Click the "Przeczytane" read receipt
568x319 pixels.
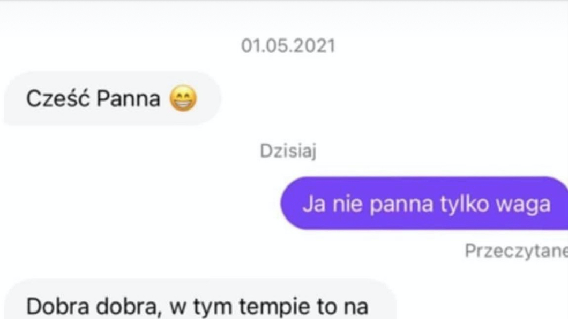(516, 251)
